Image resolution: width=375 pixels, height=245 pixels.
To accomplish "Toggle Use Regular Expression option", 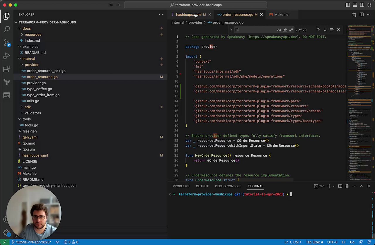I will tap(291, 30).
